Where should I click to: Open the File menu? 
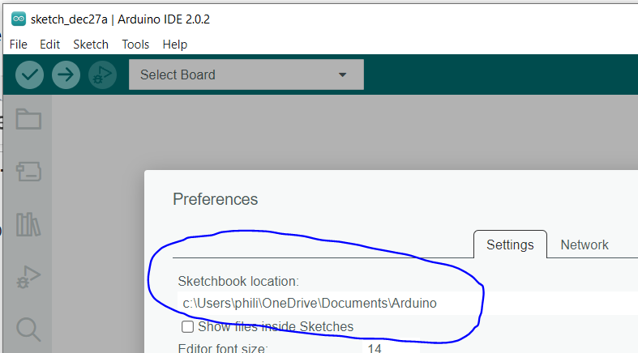pyautogui.click(x=19, y=45)
